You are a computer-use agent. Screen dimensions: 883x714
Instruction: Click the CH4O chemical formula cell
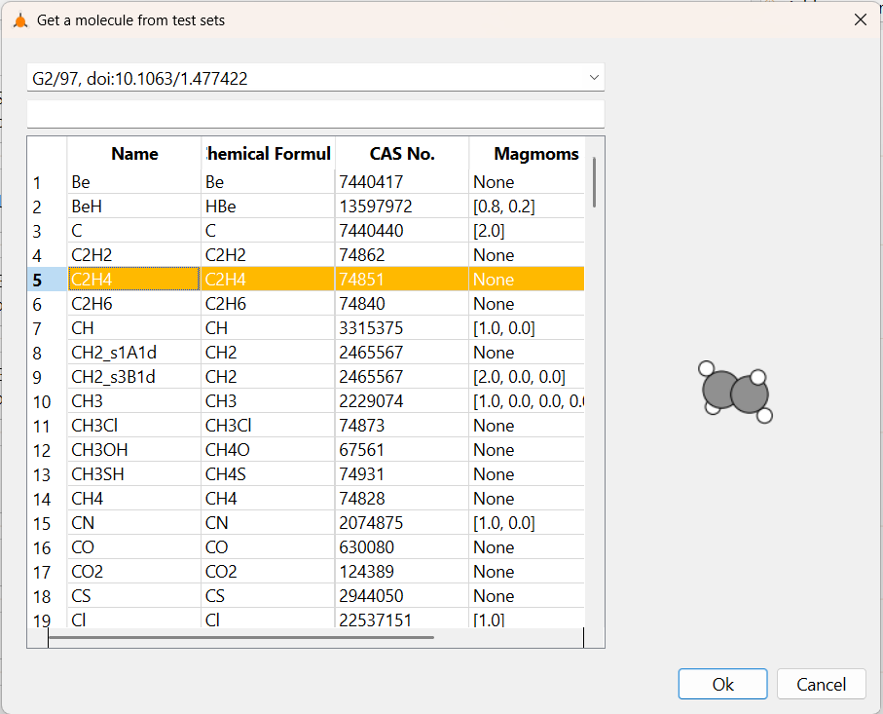pyautogui.click(x=268, y=450)
